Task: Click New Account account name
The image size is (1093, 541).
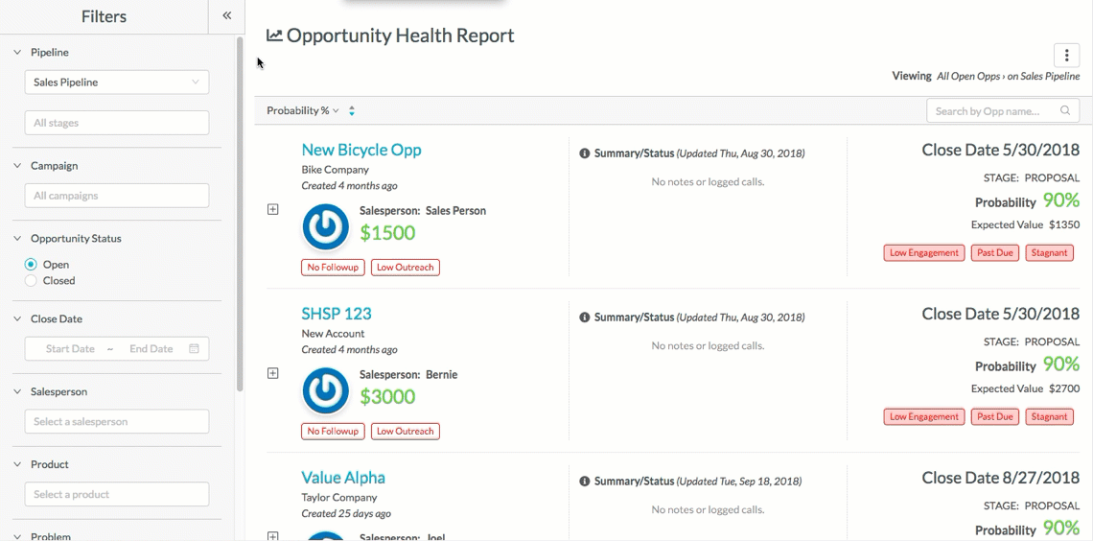Action: [334, 333]
